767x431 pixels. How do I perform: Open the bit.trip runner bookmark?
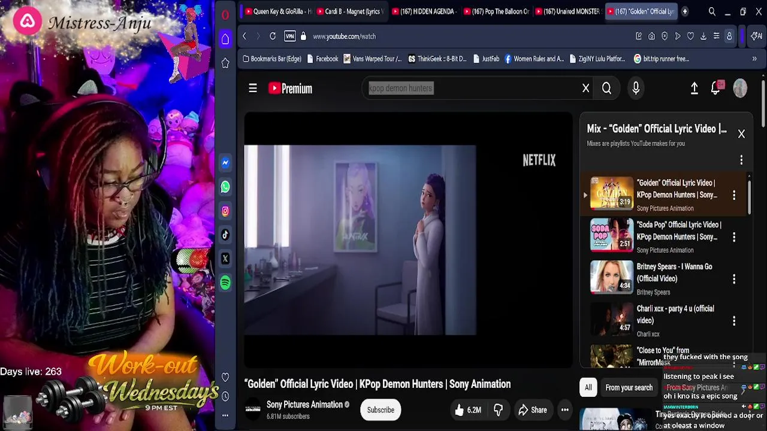662,59
